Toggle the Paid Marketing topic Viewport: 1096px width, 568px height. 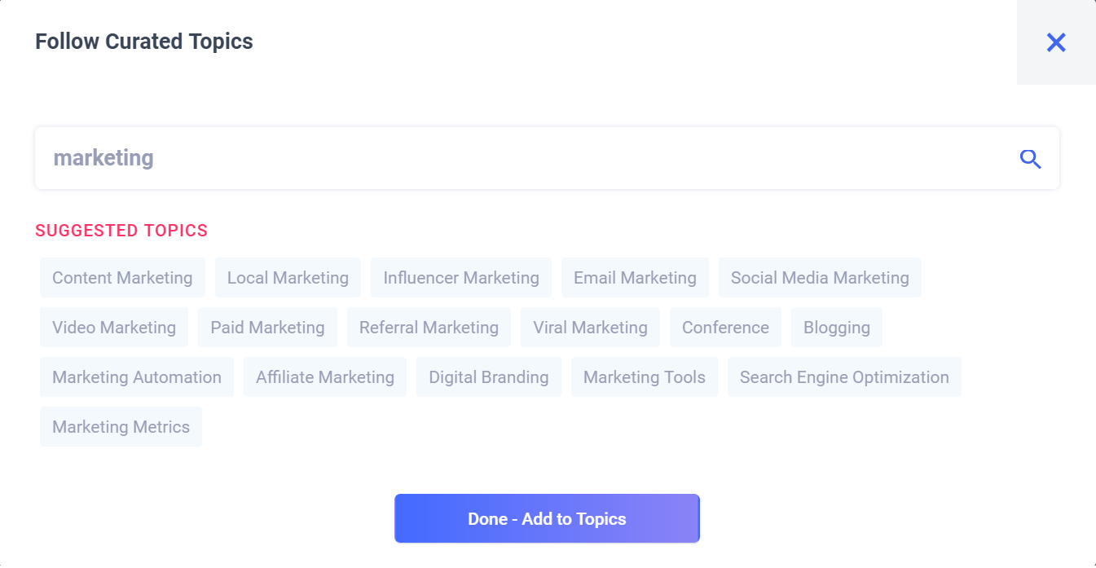pos(267,328)
